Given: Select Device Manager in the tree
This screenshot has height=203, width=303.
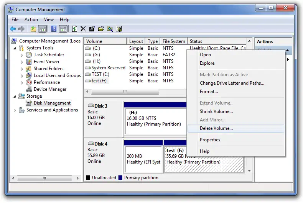Looking at the screenshot, I should (50, 89).
